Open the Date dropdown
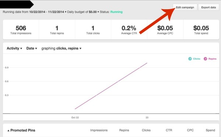Screen dimensions: 221x137 [x=32, y=48]
